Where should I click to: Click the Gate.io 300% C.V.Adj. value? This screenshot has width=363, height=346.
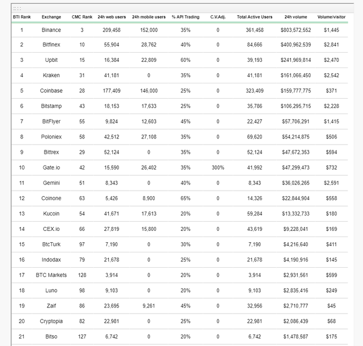point(218,168)
